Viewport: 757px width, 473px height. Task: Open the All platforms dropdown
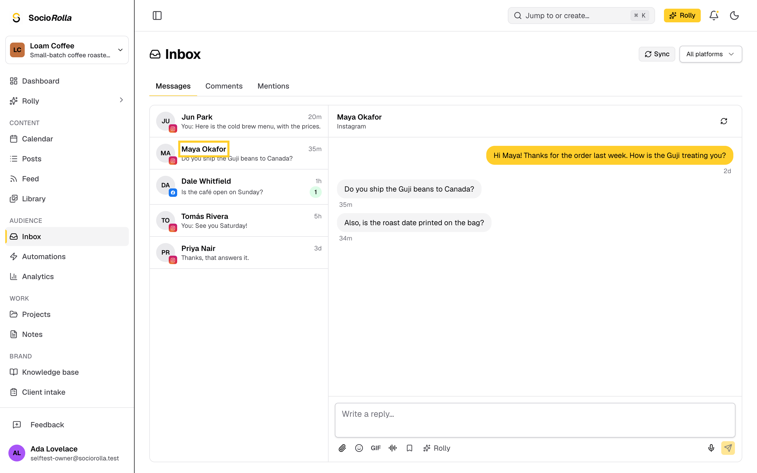710,54
